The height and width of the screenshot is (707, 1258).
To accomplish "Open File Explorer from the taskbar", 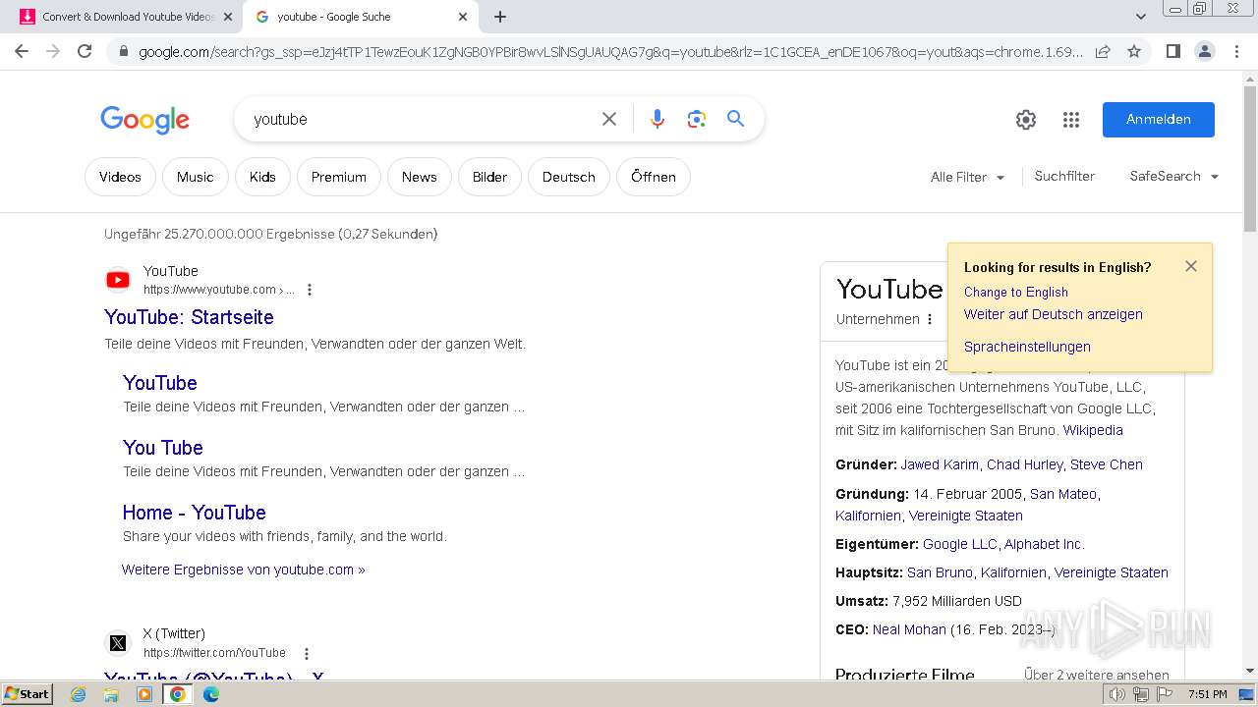I will point(111,694).
